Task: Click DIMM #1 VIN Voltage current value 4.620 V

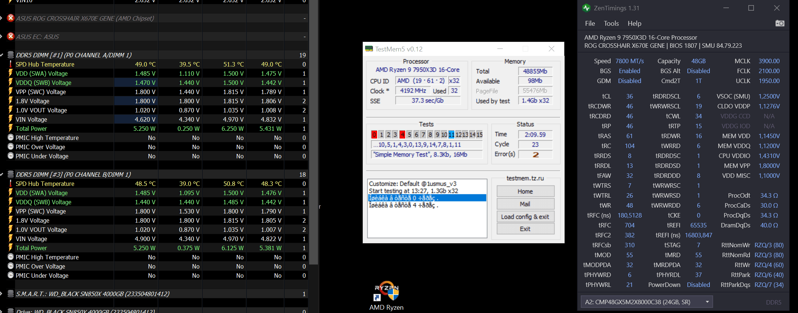Action: coord(145,119)
